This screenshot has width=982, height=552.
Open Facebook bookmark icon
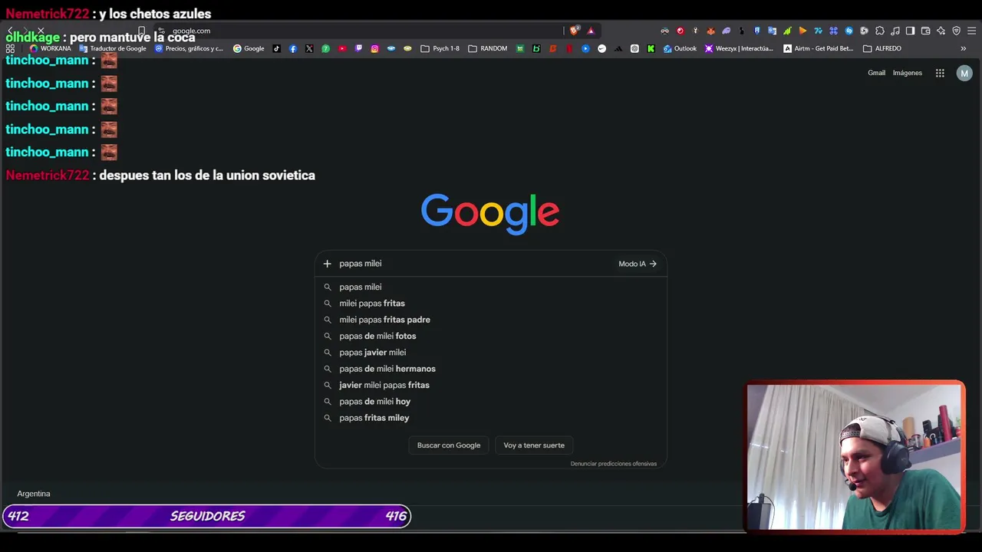point(293,48)
